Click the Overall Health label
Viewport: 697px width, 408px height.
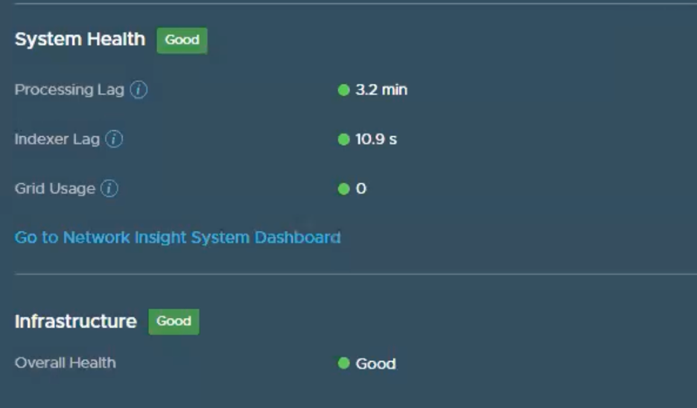click(66, 363)
